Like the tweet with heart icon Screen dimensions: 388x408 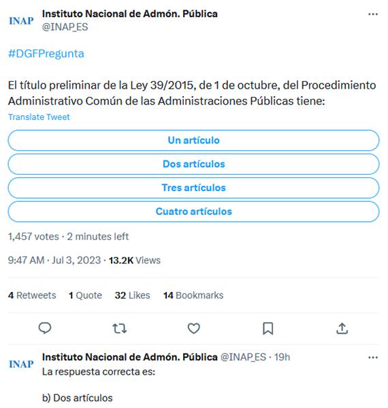(x=194, y=328)
